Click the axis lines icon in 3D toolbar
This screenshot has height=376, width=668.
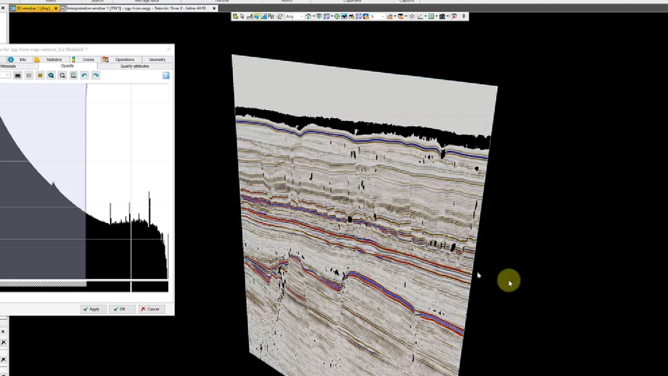420,17
